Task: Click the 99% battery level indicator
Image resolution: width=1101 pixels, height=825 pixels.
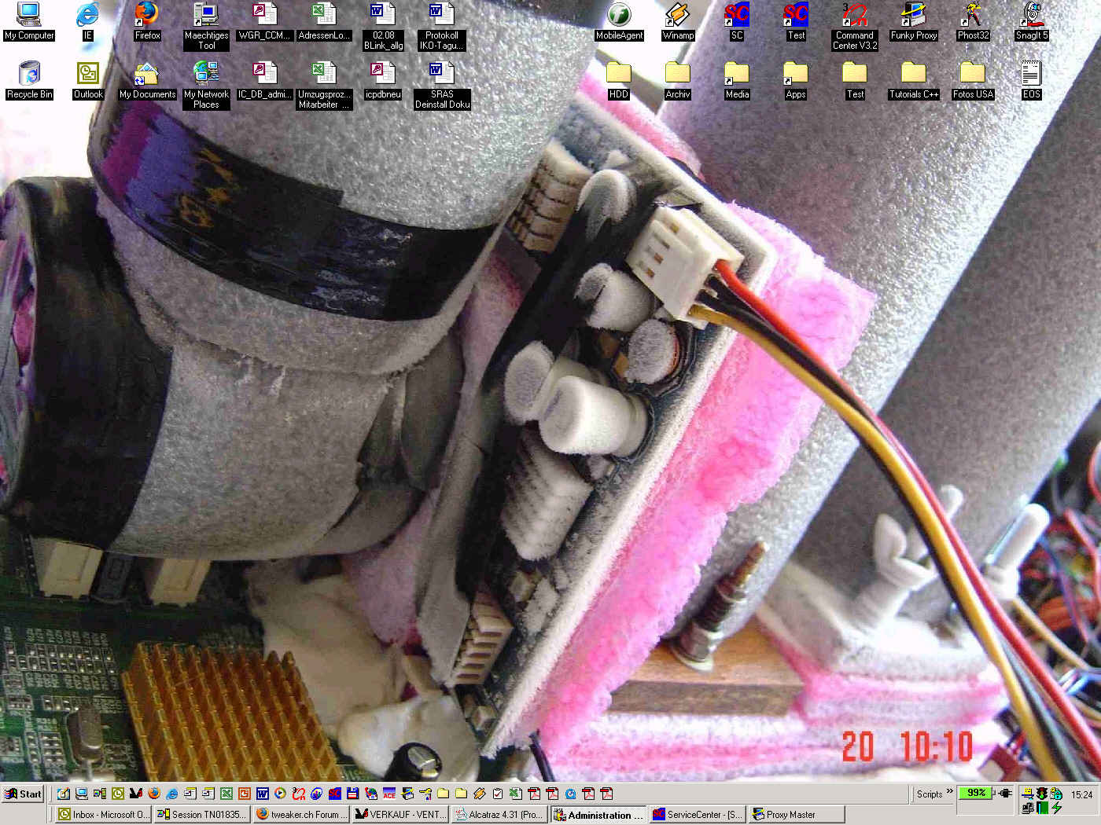Action: tap(976, 793)
